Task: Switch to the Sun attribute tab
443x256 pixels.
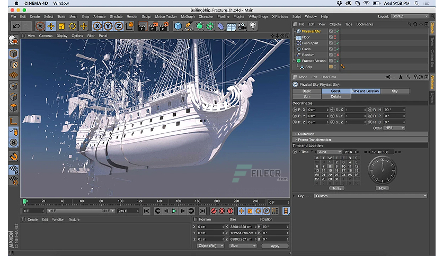Action: tap(306, 96)
